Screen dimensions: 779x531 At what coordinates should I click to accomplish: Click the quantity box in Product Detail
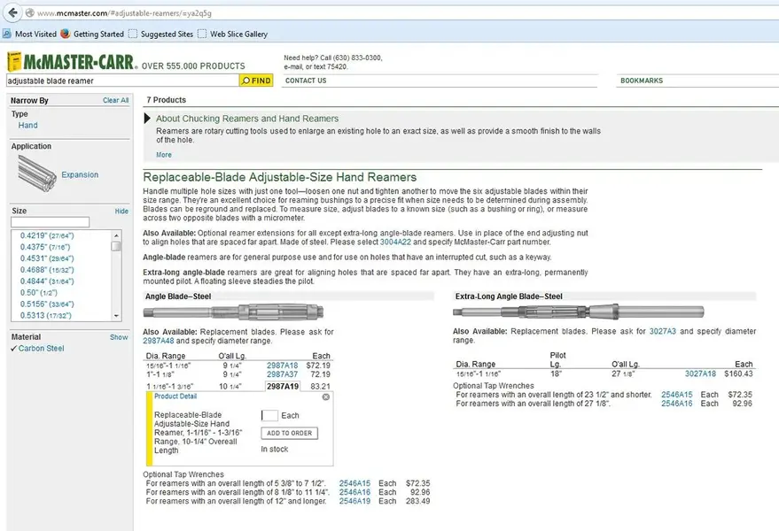(x=269, y=415)
